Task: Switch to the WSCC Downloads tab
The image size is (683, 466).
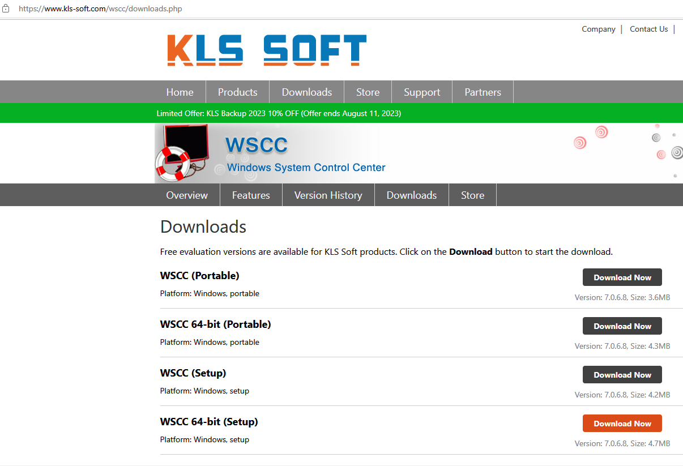Action: 412,195
